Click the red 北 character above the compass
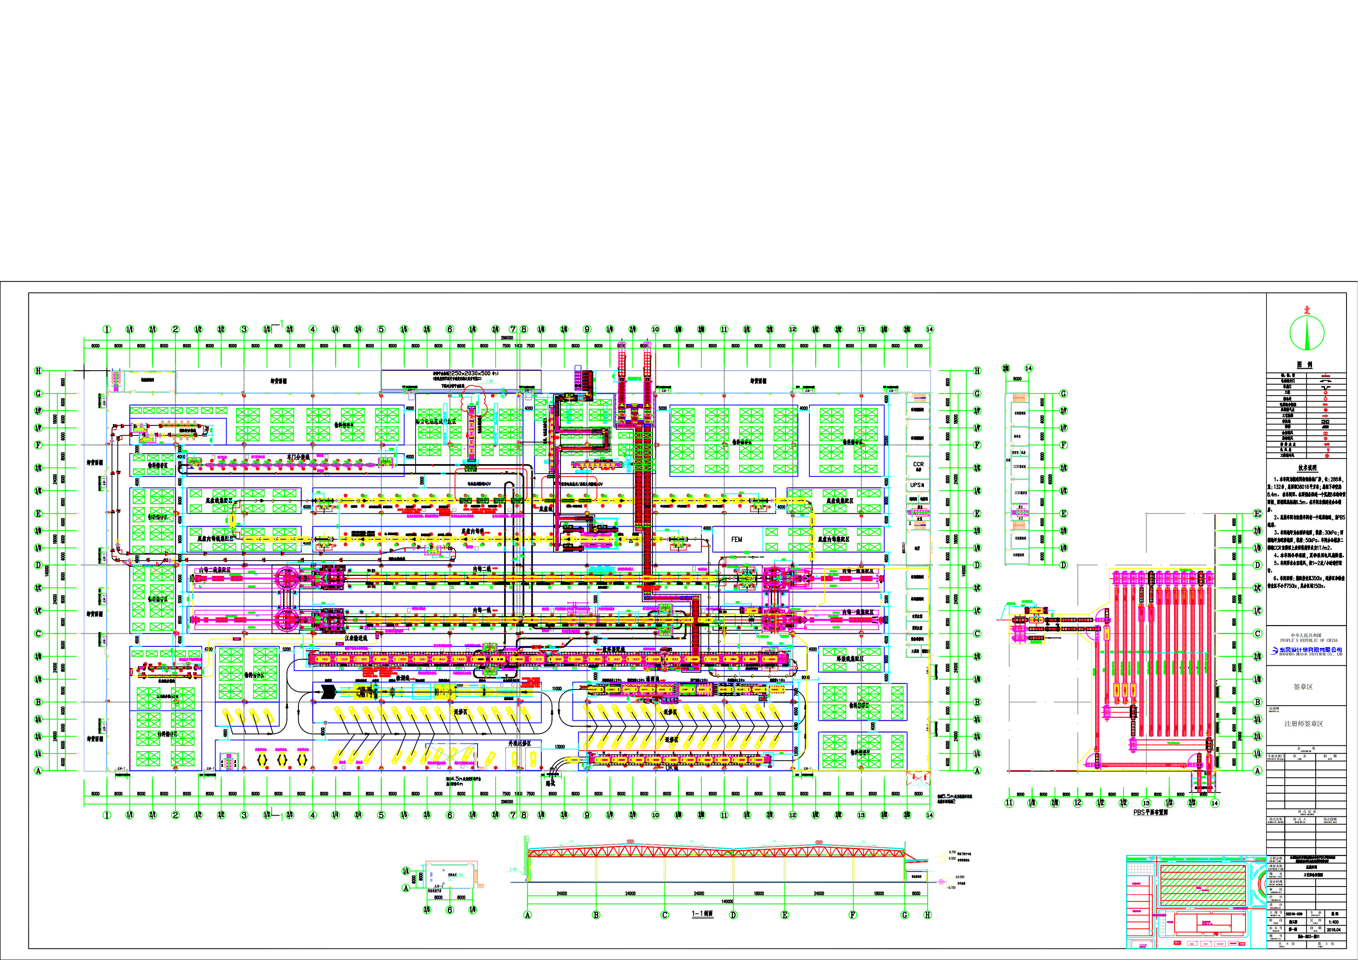The image size is (1358, 960). pos(1307,310)
